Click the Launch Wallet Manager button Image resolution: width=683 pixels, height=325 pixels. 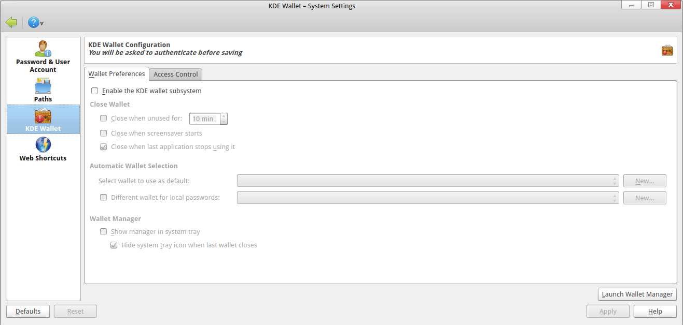coord(637,294)
